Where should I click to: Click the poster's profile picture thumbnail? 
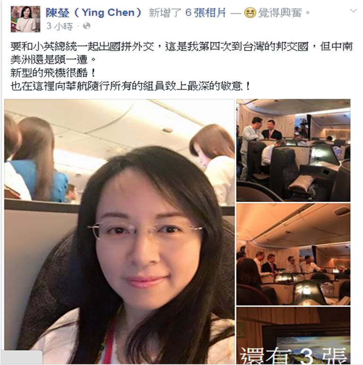[x=25, y=19]
